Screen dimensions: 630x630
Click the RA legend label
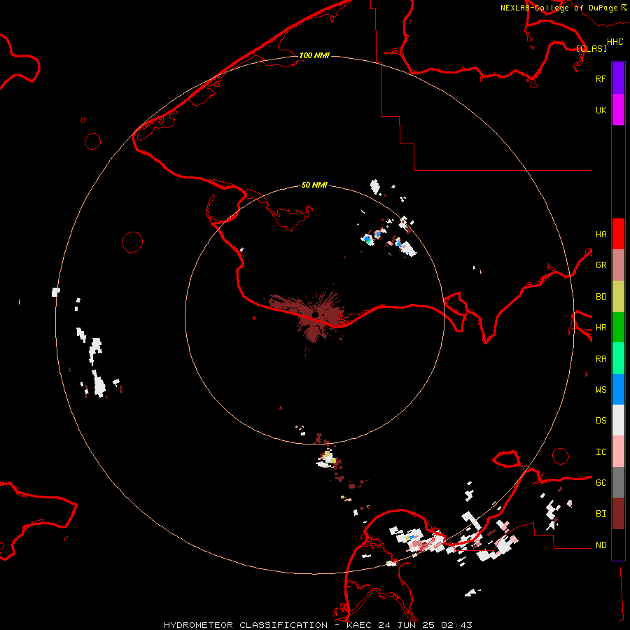click(x=601, y=359)
